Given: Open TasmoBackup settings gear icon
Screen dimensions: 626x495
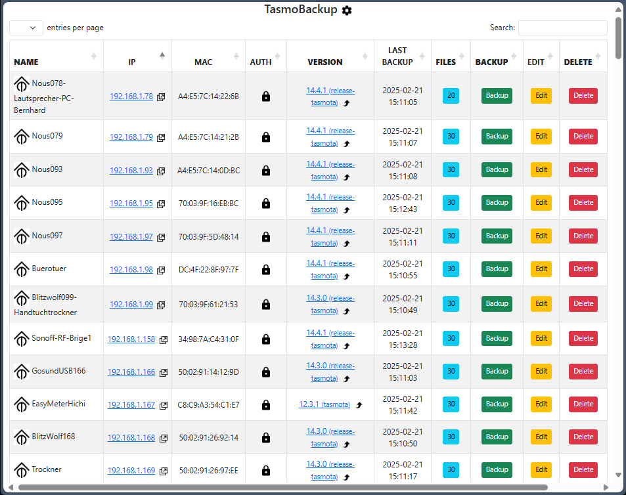Looking at the screenshot, I should tap(347, 11).
